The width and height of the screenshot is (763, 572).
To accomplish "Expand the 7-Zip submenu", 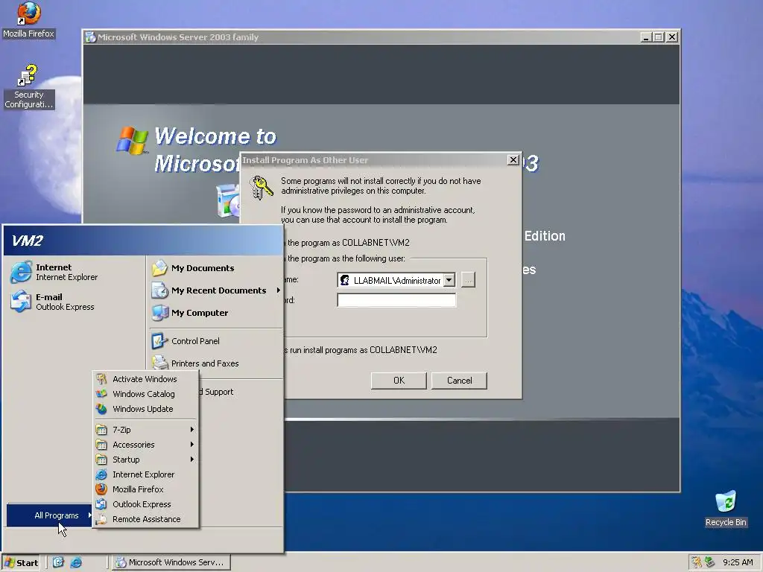I will point(146,430).
